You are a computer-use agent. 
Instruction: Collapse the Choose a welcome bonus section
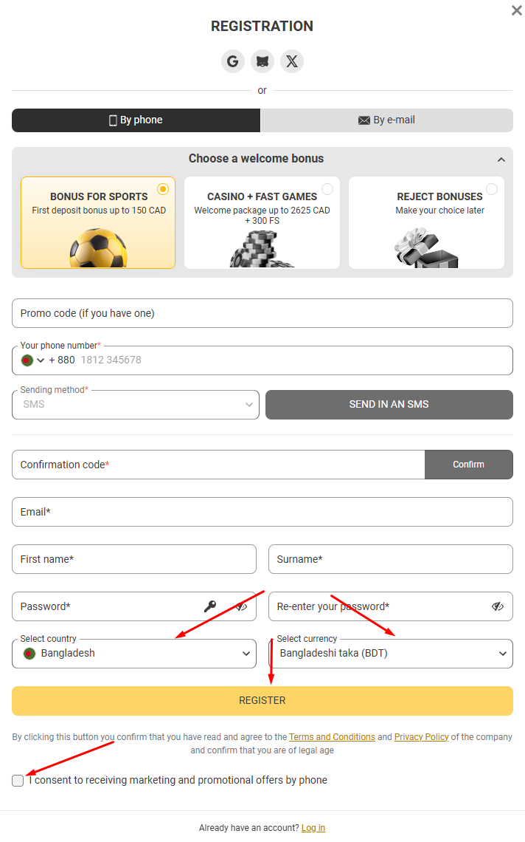[x=501, y=160]
